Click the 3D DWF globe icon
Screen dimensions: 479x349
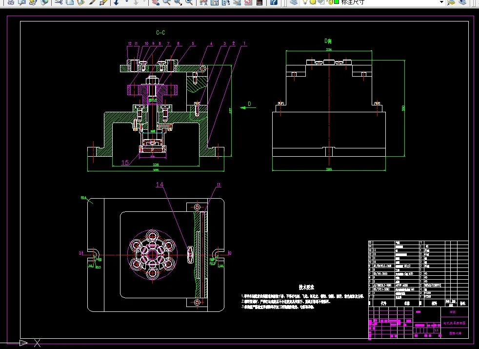pos(44,2)
